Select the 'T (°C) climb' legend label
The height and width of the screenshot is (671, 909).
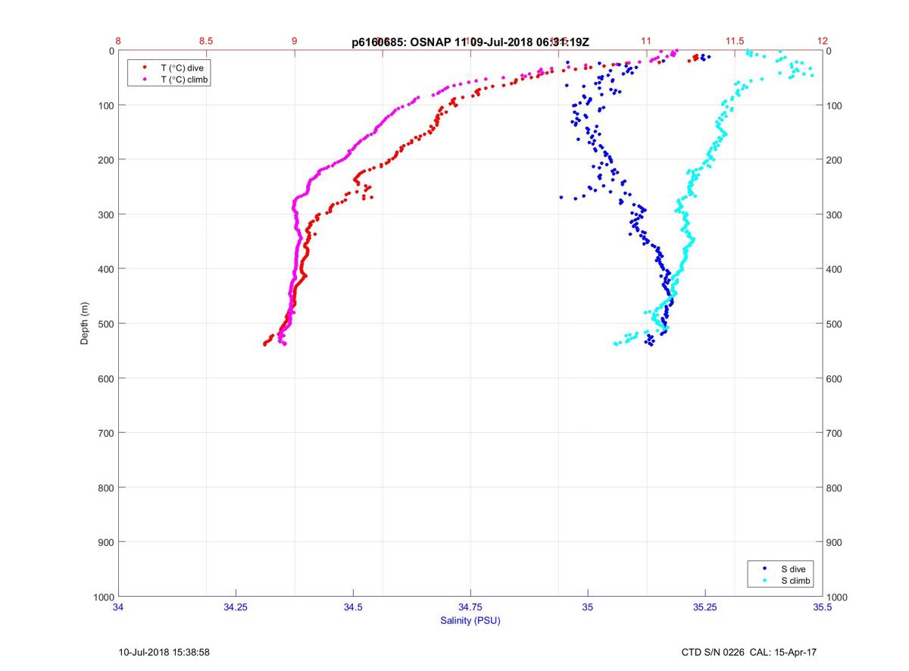coord(185,80)
